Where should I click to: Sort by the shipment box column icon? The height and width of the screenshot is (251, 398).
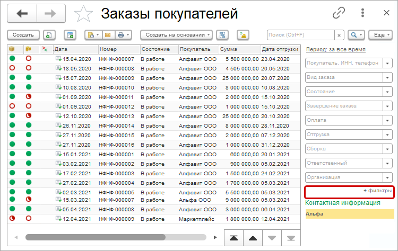click(x=12, y=49)
